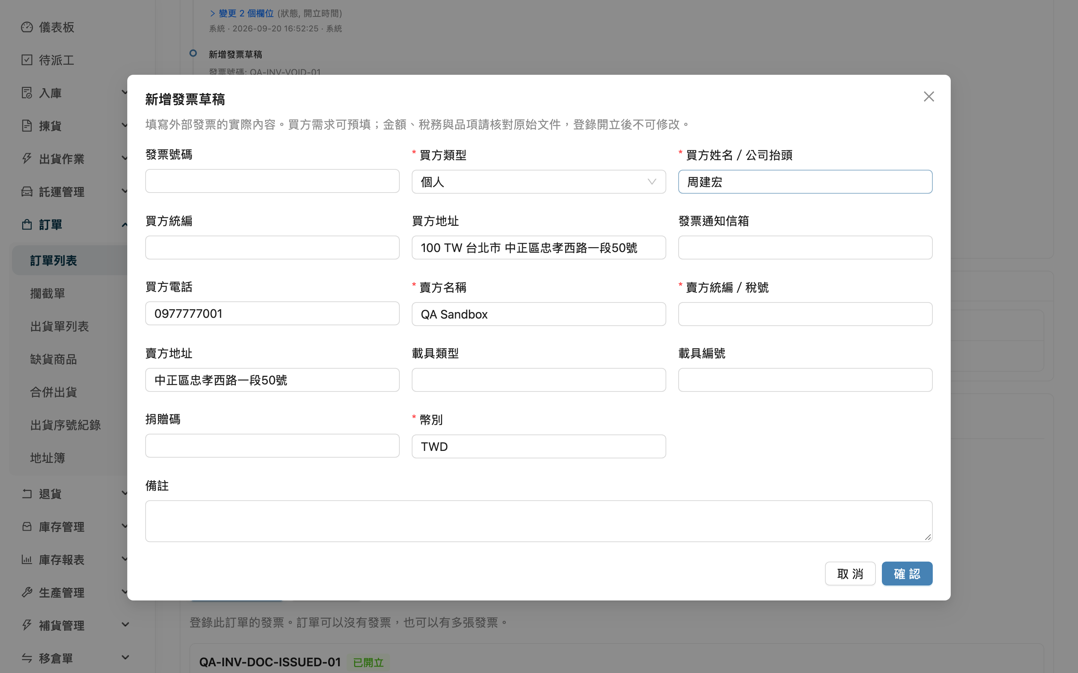Open 合併出貨 in the sidebar
The width and height of the screenshot is (1078, 673).
pyautogui.click(x=54, y=392)
